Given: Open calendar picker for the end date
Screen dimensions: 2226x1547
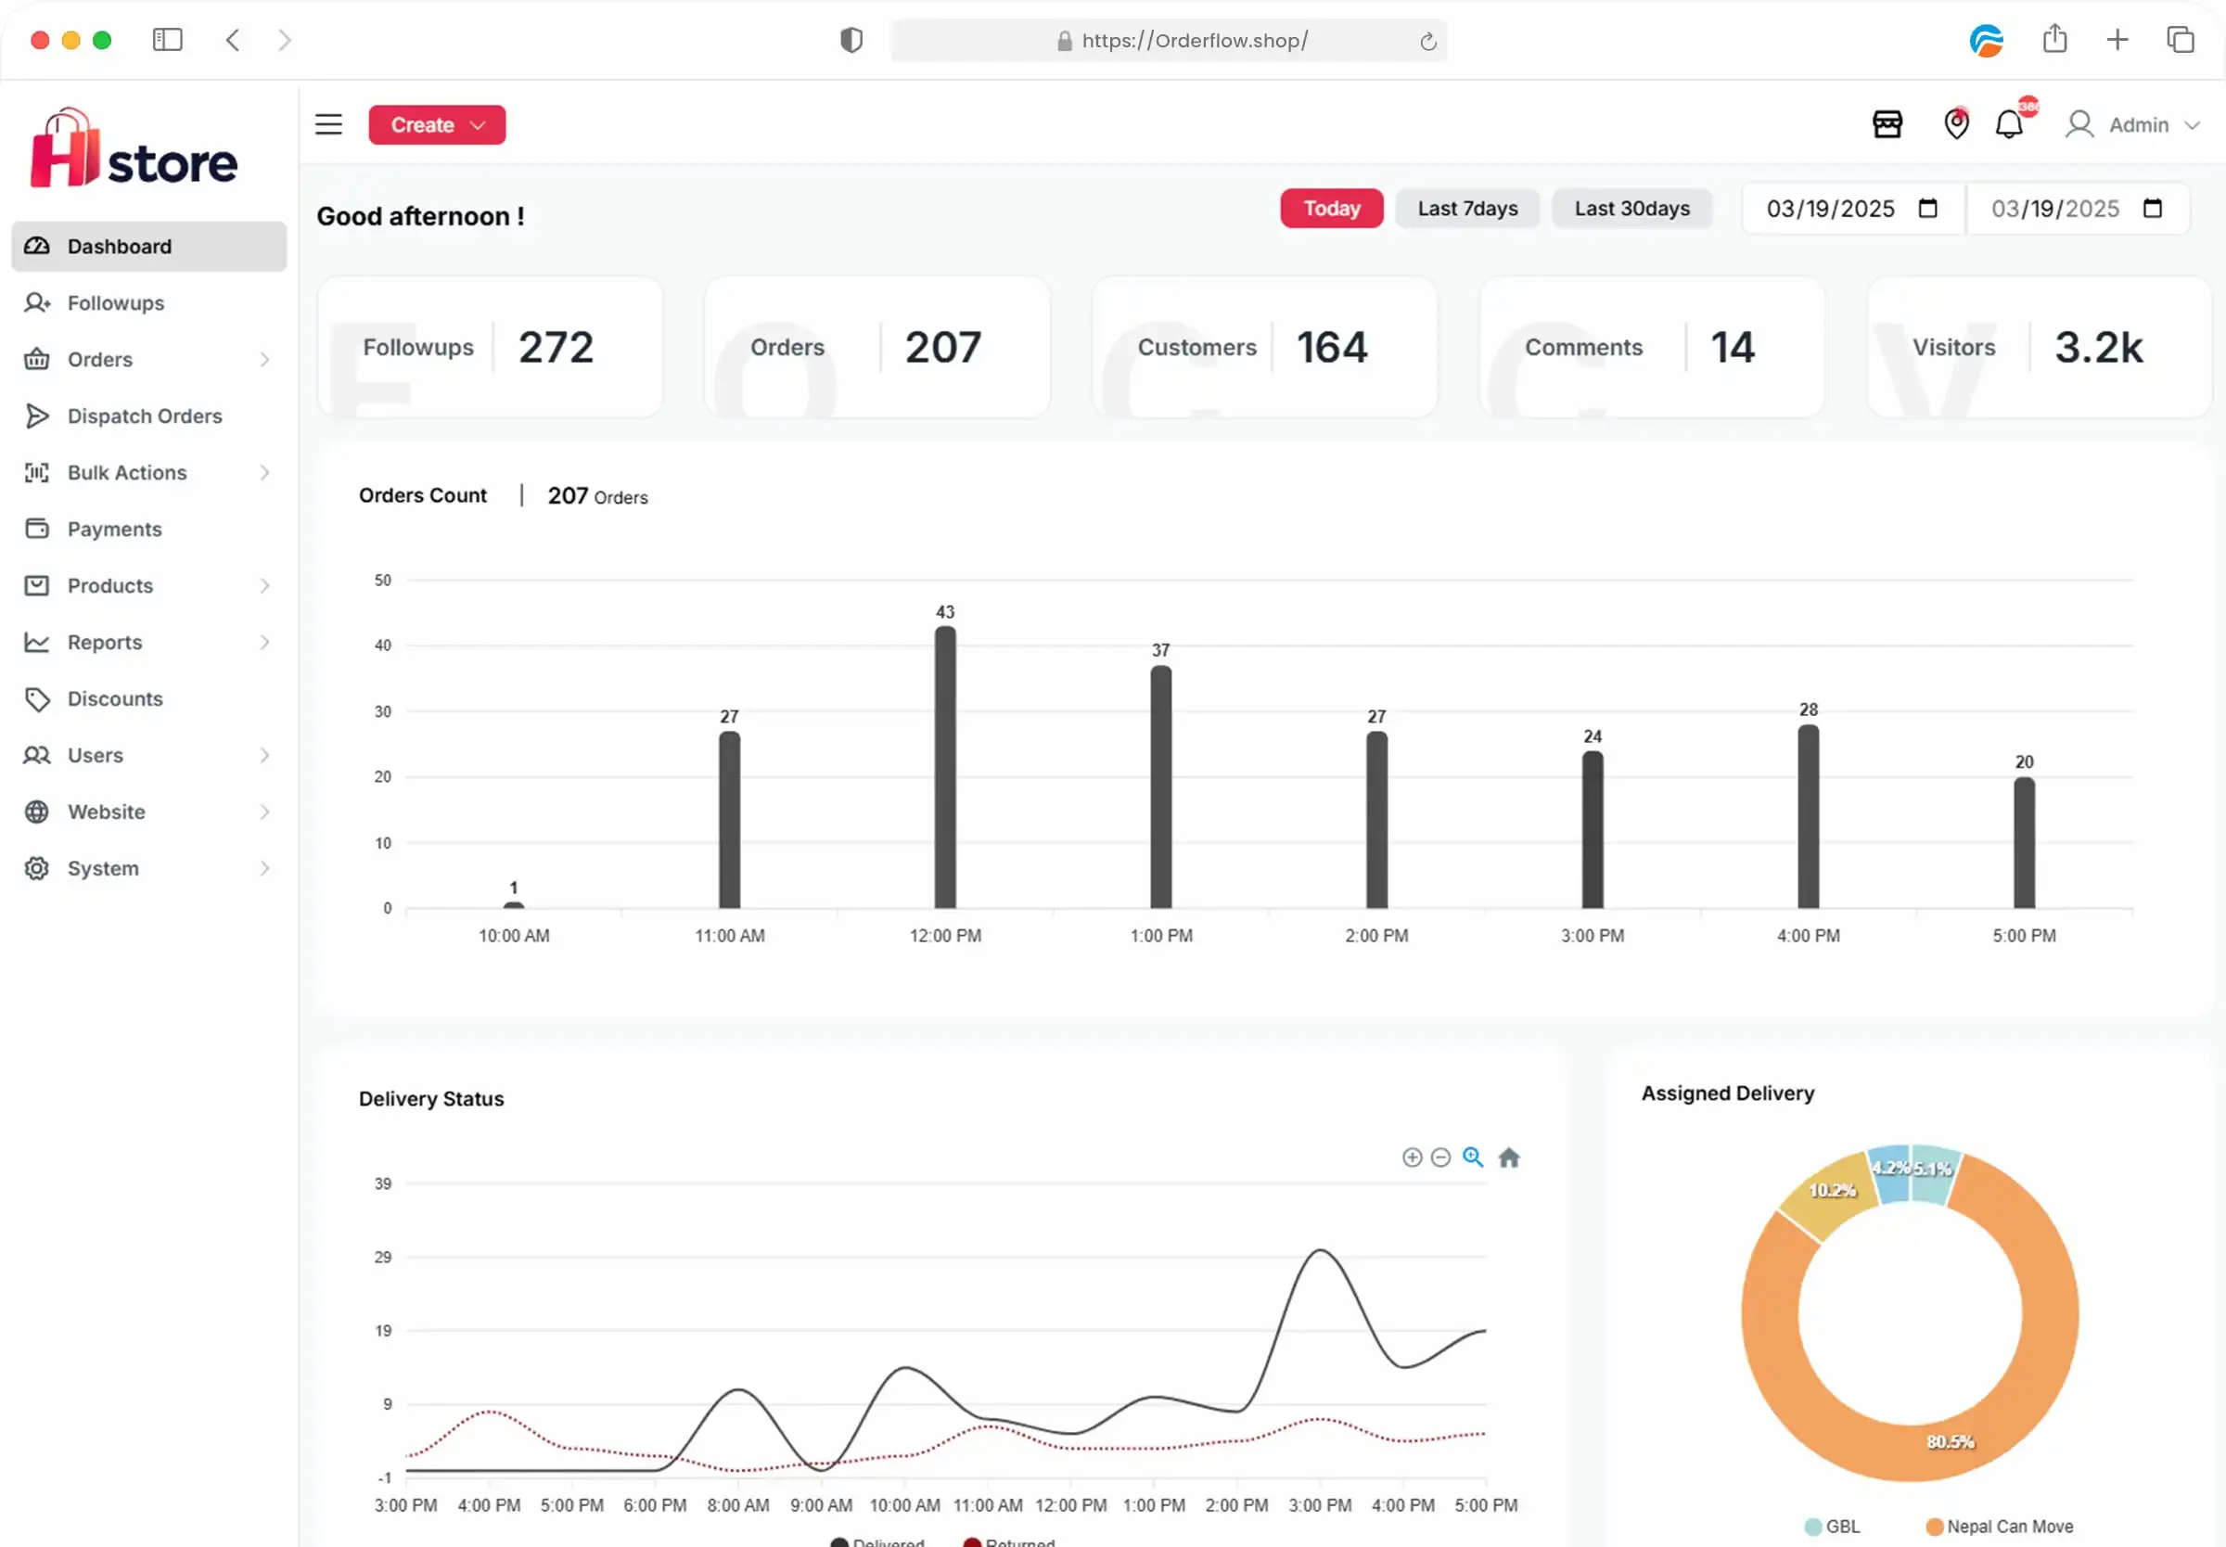Looking at the screenshot, I should pos(2153,209).
